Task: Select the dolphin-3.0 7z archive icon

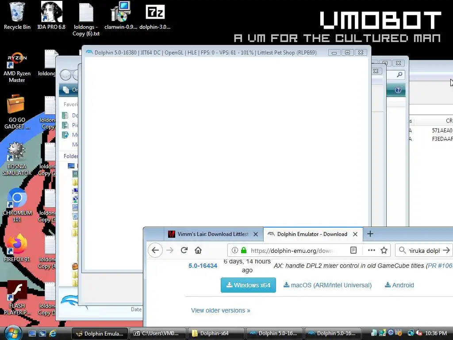Action: click(x=155, y=16)
